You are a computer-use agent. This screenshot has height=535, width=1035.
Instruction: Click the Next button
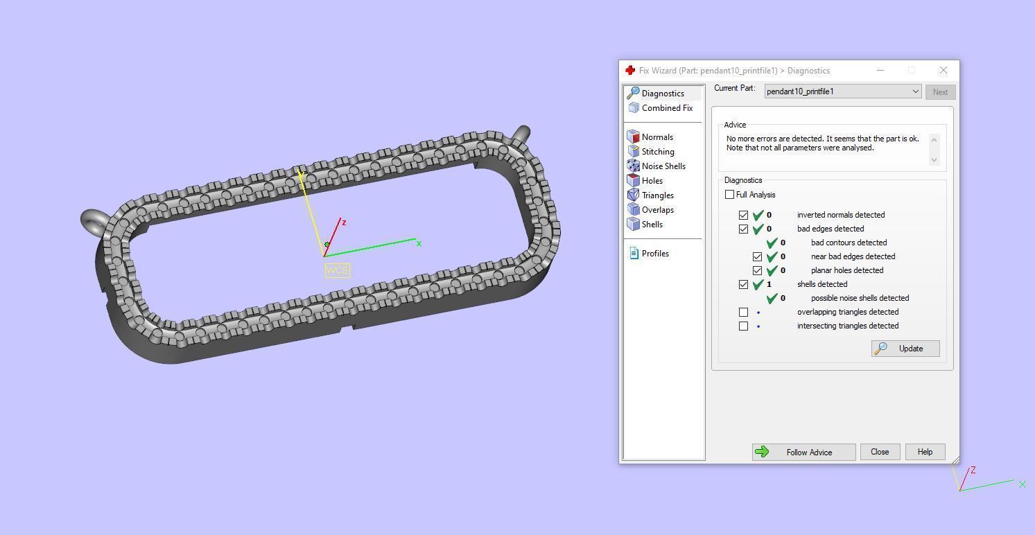coord(940,92)
